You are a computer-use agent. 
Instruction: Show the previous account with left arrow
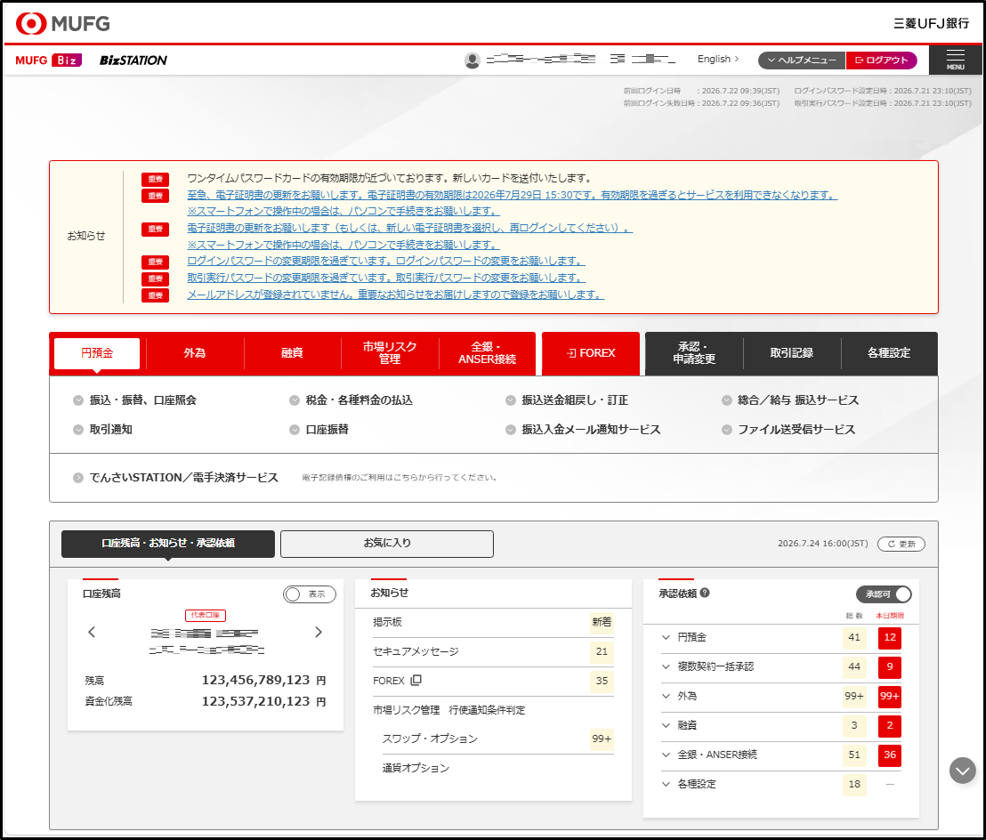point(92,632)
